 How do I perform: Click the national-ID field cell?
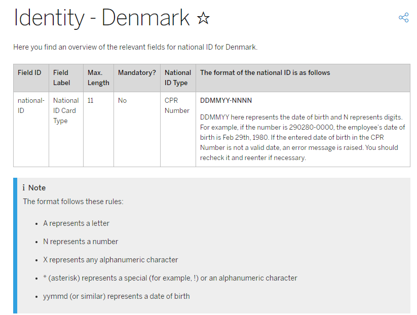tap(31, 105)
